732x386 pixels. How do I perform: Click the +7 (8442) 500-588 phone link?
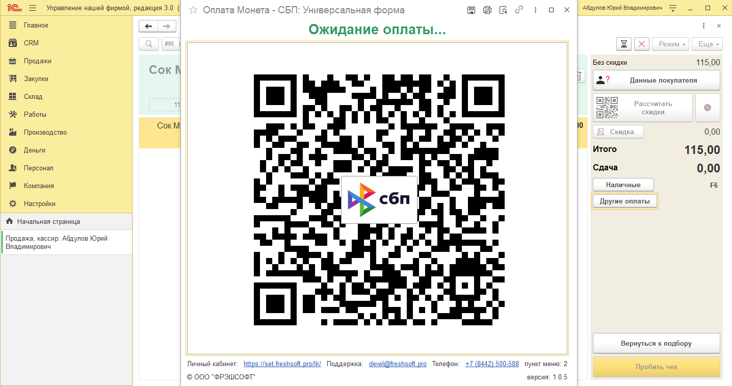[492, 364]
